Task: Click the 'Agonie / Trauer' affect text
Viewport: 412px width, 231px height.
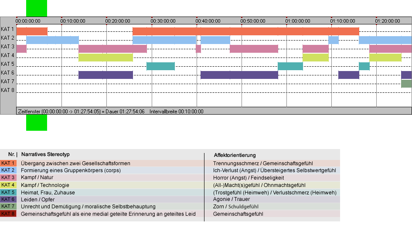Action: [232, 199]
